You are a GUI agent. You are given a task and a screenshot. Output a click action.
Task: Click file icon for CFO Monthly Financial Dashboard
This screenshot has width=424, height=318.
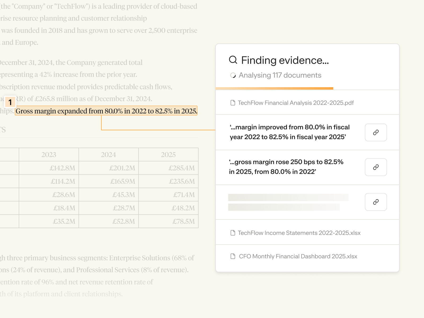(233, 256)
